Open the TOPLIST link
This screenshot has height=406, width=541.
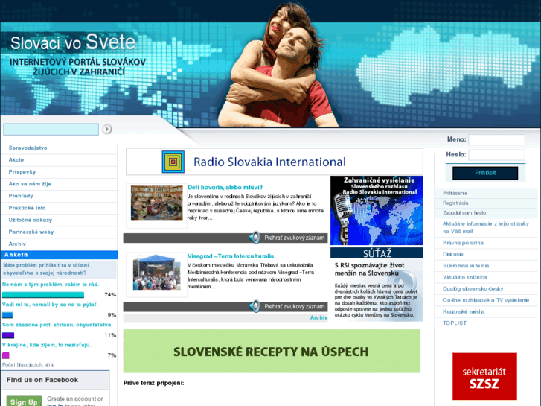[x=455, y=323]
